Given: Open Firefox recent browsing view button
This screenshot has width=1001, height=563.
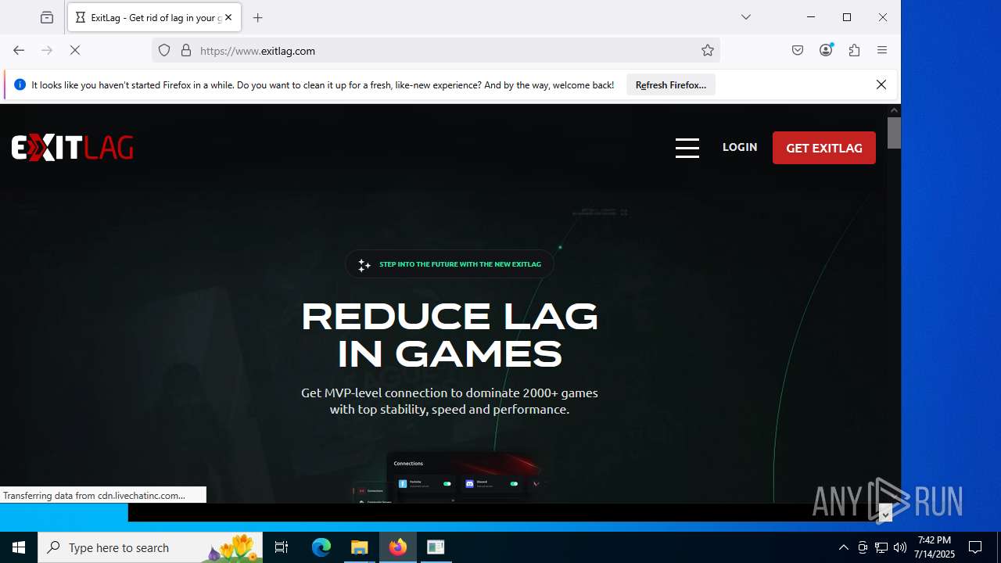Looking at the screenshot, I should 47,17.
